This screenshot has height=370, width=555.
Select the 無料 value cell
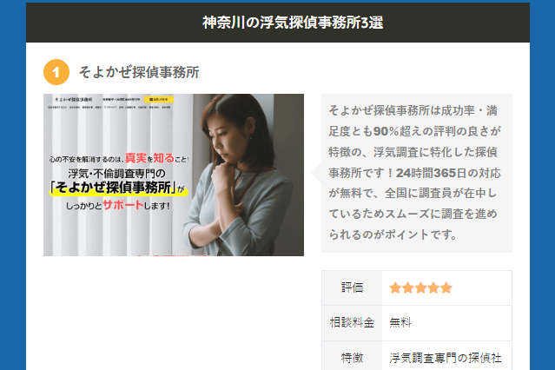coord(446,322)
